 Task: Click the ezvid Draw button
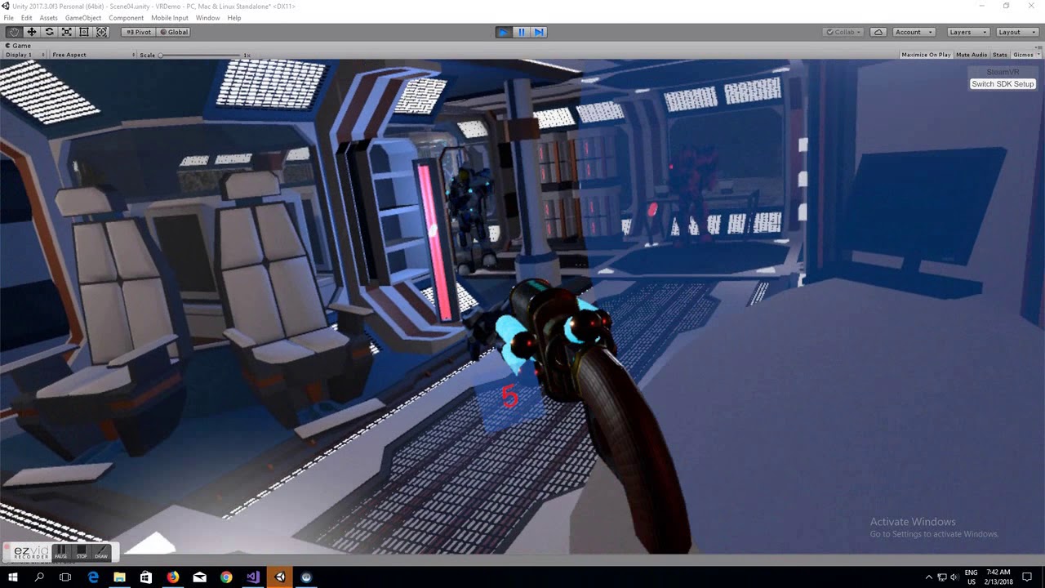coord(100,552)
